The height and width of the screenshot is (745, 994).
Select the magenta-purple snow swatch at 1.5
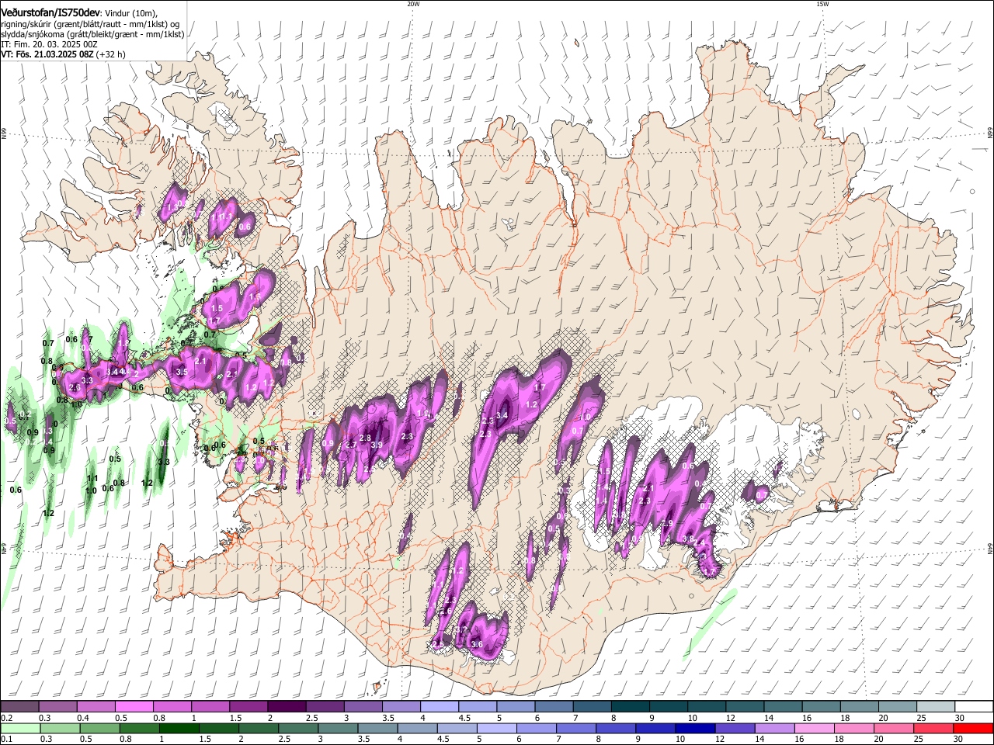(248, 707)
